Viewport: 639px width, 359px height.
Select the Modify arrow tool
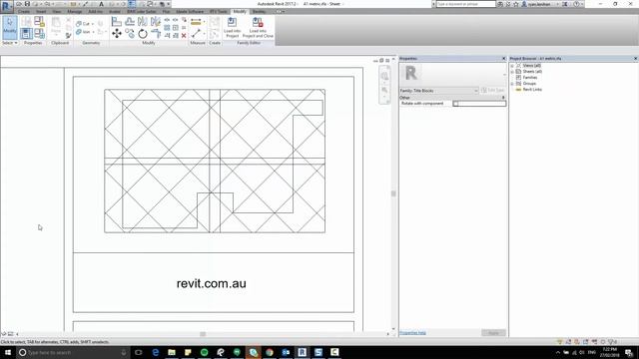(9, 26)
